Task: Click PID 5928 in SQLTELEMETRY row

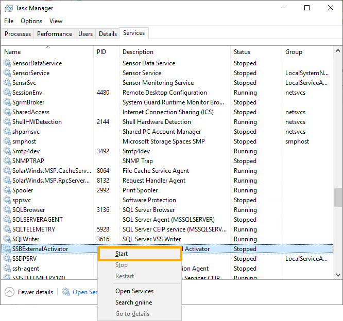Action: point(103,229)
